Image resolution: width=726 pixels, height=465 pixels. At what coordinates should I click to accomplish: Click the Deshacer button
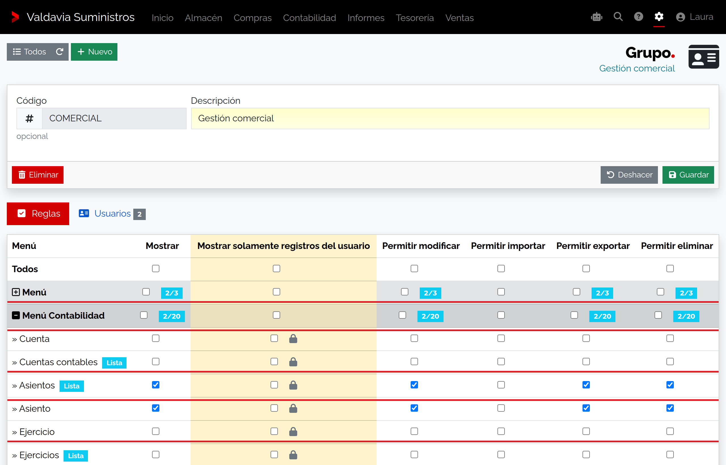pos(629,175)
